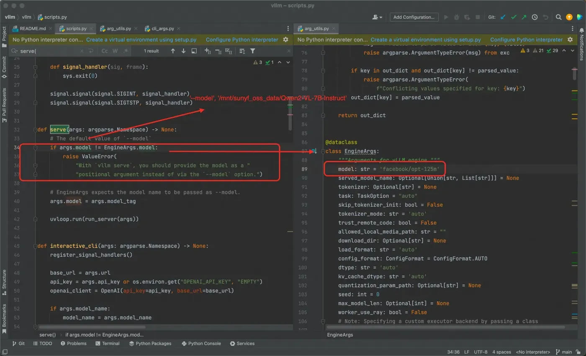Close the find bar

click(x=288, y=51)
